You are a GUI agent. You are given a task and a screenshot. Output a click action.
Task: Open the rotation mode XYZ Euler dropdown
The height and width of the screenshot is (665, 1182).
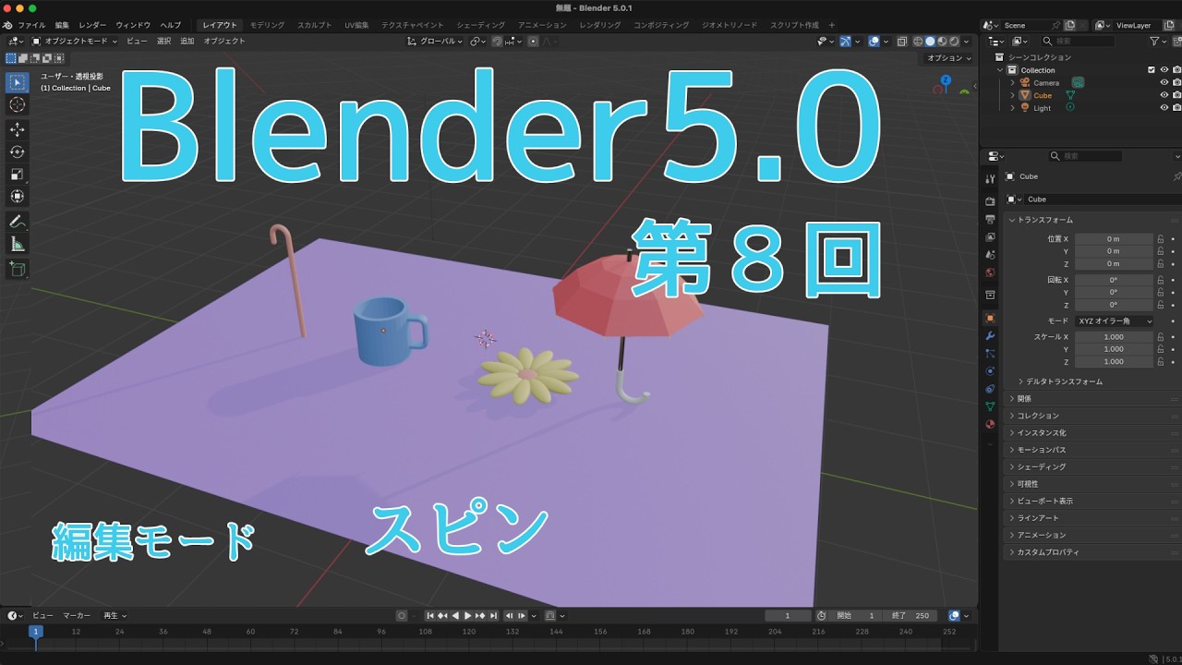pos(1115,321)
